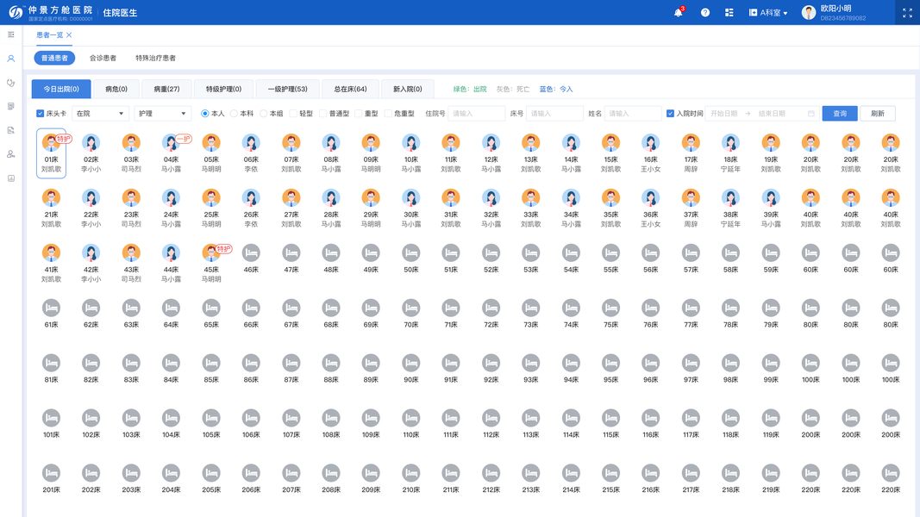Click the calendar icon in date range
The height and width of the screenshot is (517, 920).
(810, 114)
